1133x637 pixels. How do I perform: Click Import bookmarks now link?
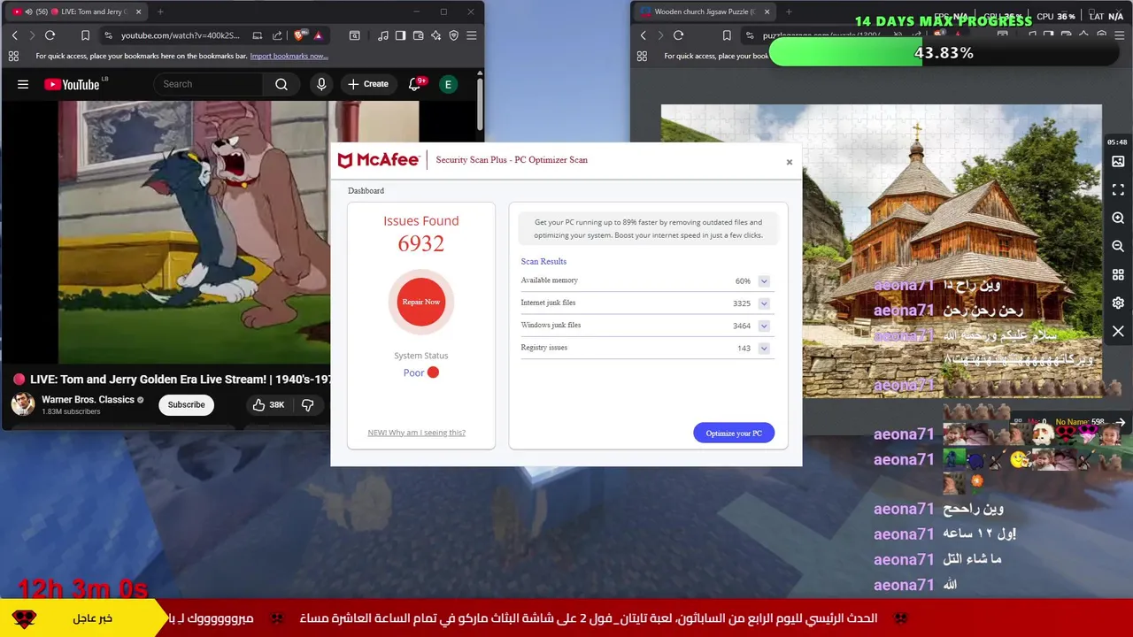click(289, 56)
